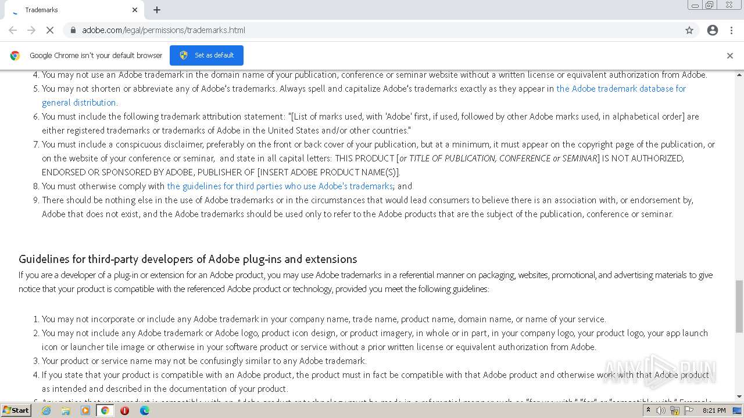744x418 pixels.
Task: Open Microsoft Edge from the taskbar
Action: pyautogui.click(x=144, y=410)
